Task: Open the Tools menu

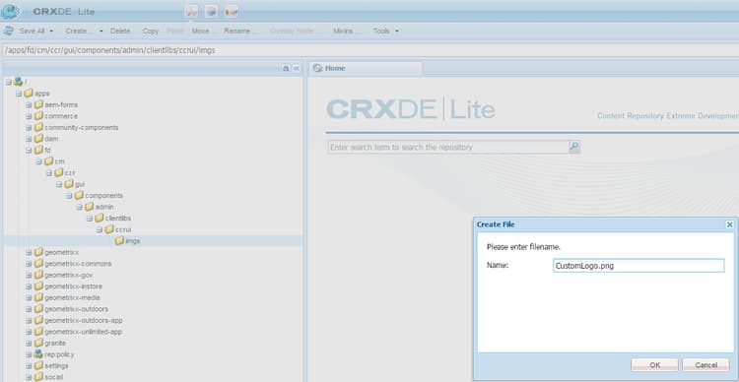Action: [381, 32]
